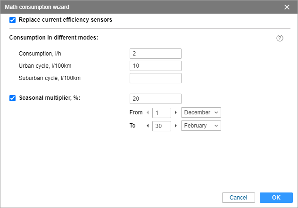Uncheck Replace current efficiency sensors
Viewport: 298px width, 208px height.
(x=13, y=20)
